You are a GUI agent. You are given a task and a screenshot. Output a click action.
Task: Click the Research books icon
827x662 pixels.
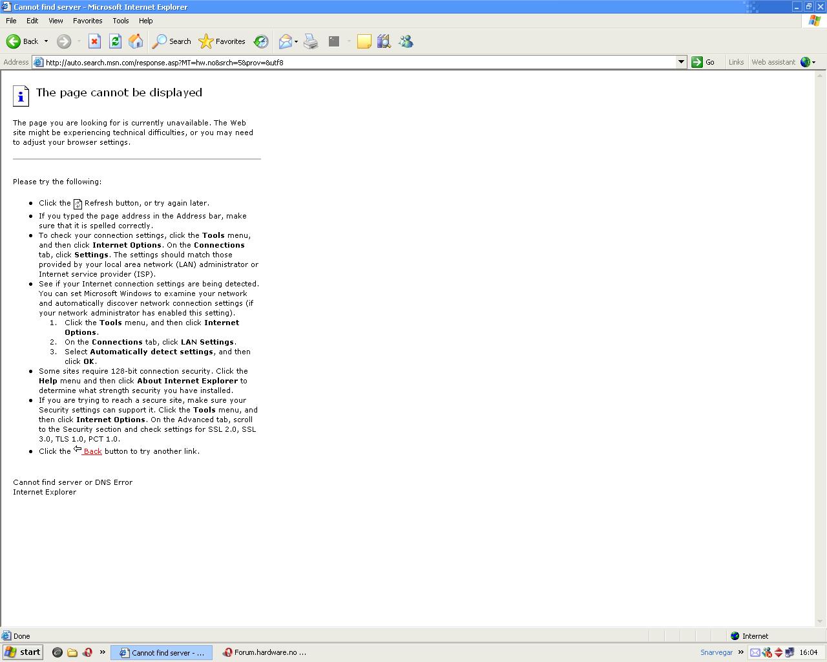[x=384, y=41]
